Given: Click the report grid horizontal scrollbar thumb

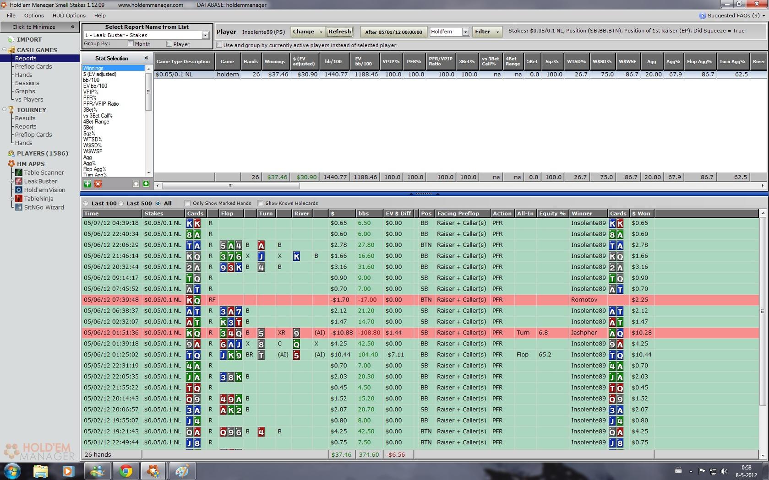Looking at the screenshot, I should [x=230, y=186].
